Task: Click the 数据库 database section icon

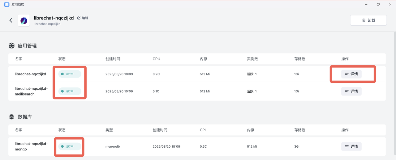Action: [11, 117]
